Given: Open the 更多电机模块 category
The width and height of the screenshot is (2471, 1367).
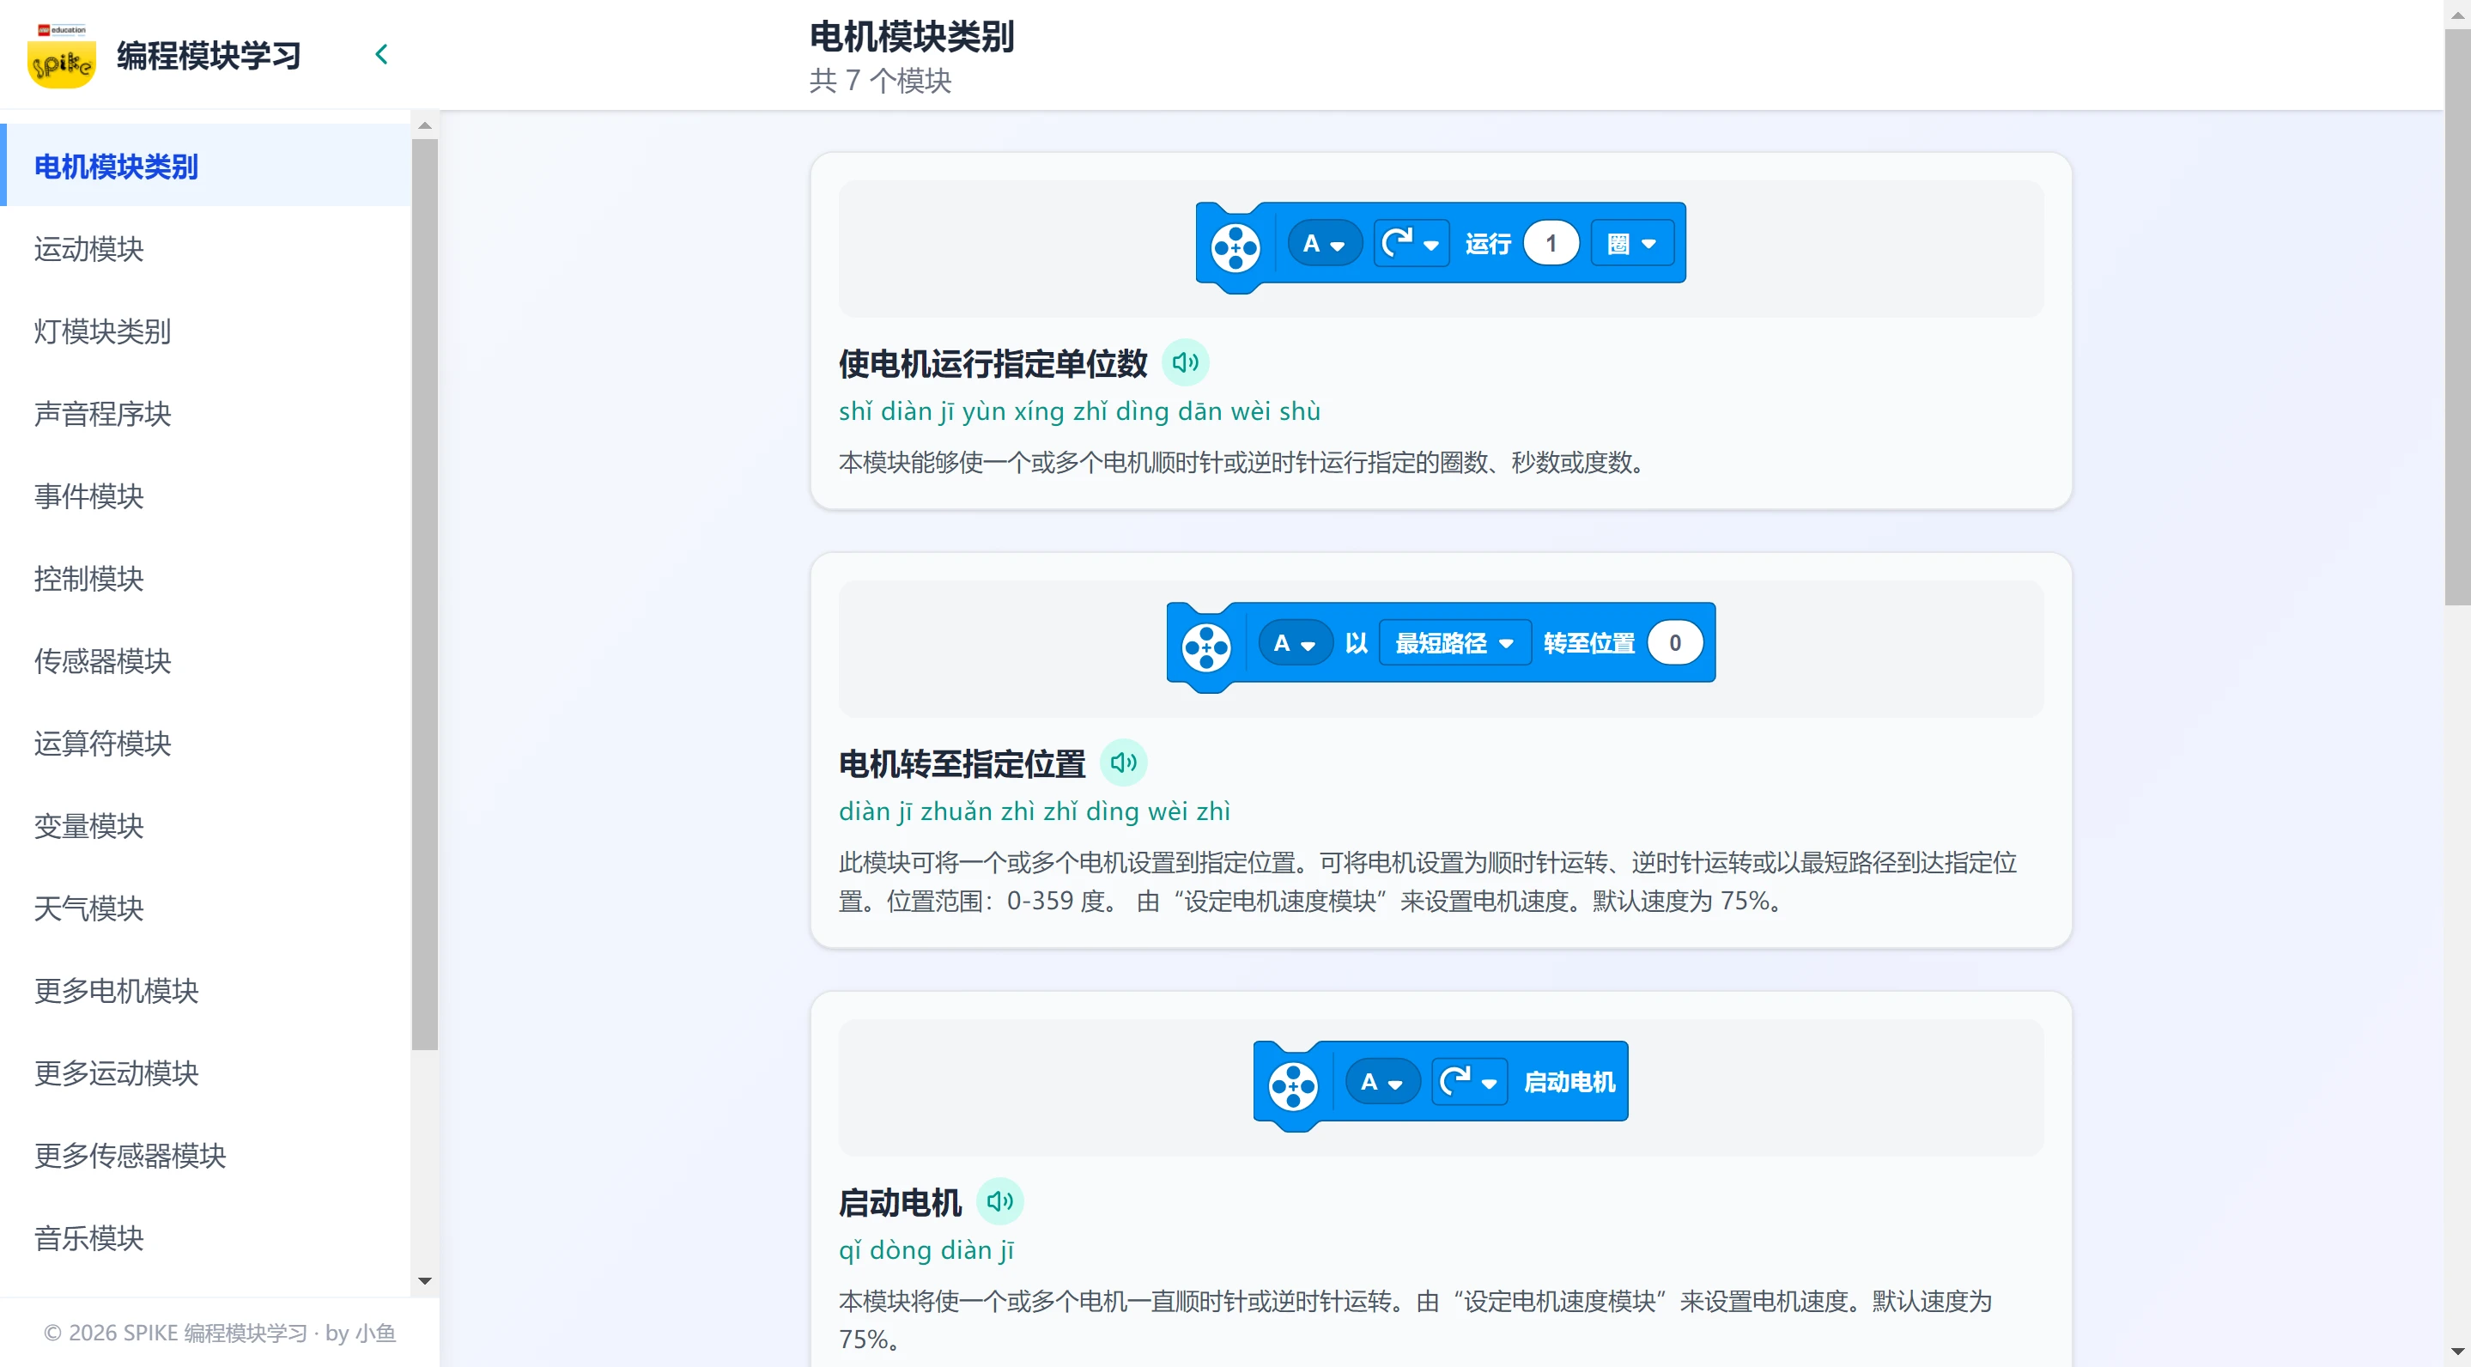Looking at the screenshot, I should pos(115,991).
